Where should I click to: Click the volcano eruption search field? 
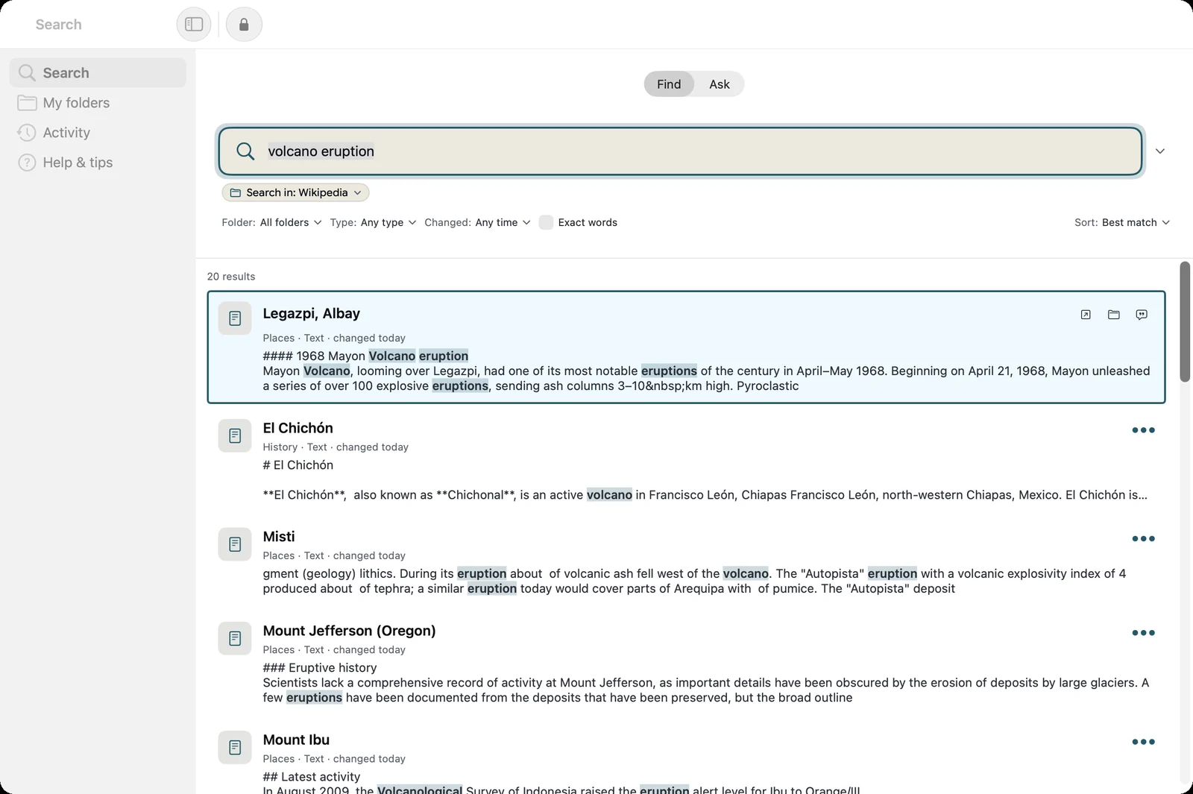(x=680, y=151)
